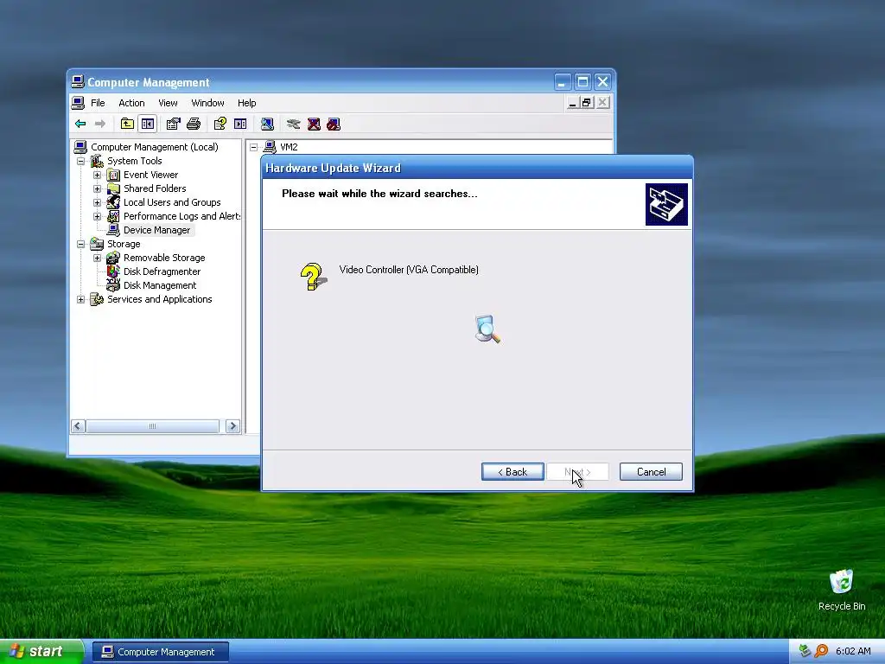Click the green network tray icon
Viewport: 885px width, 664px height.
click(x=805, y=651)
